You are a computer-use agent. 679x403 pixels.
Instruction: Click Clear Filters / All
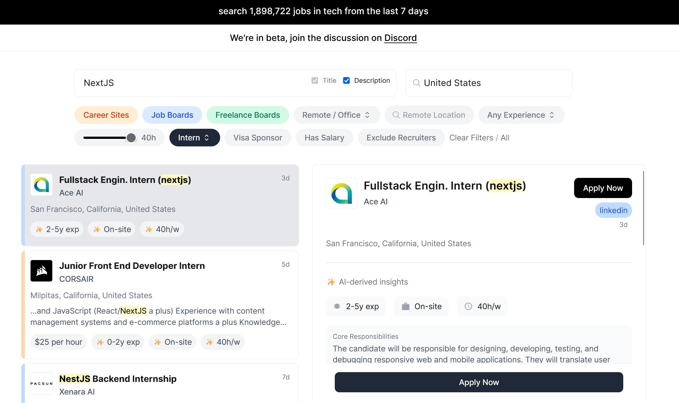click(x=479, y=138)
